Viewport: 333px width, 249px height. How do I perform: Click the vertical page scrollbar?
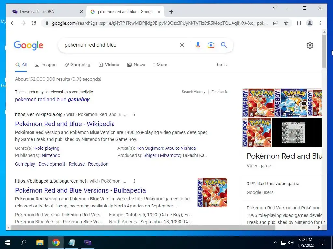pyautogui.click(x=324, y=51)
